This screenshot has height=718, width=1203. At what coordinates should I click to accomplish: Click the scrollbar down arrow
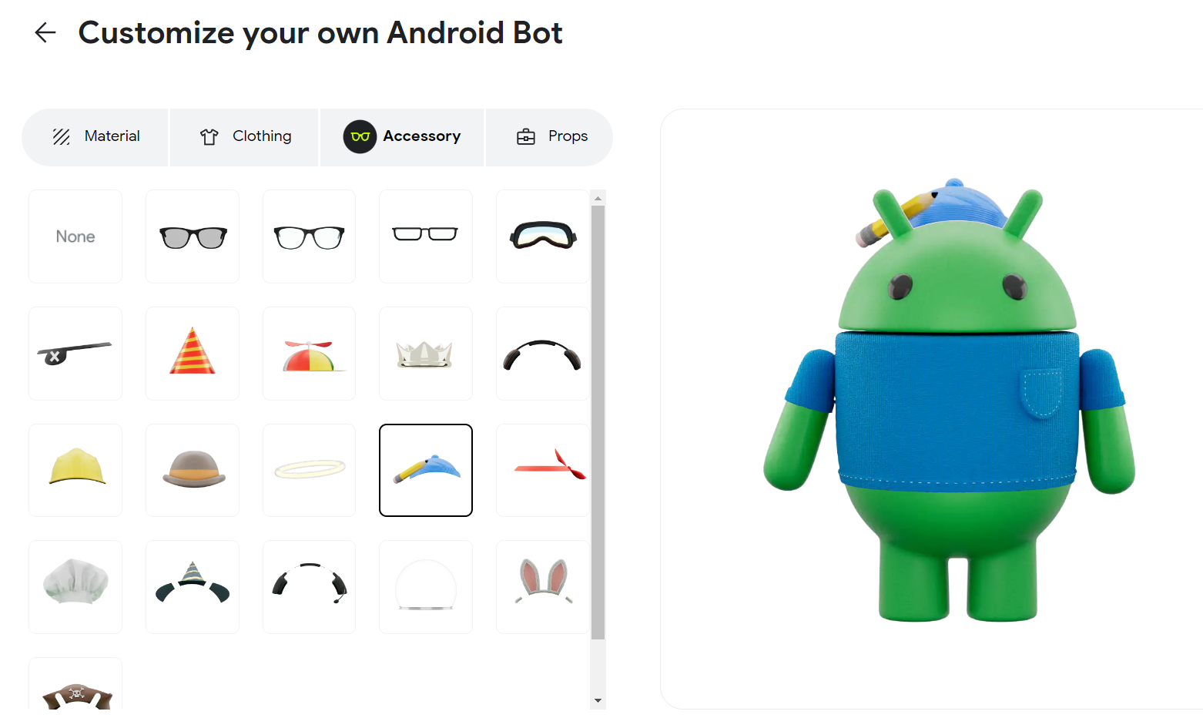point(598,701)
